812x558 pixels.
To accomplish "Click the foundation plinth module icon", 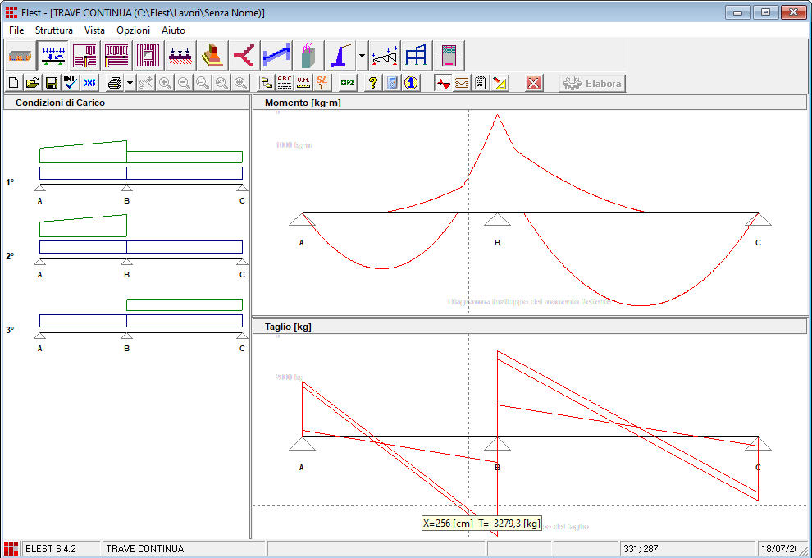I will 212,55.
